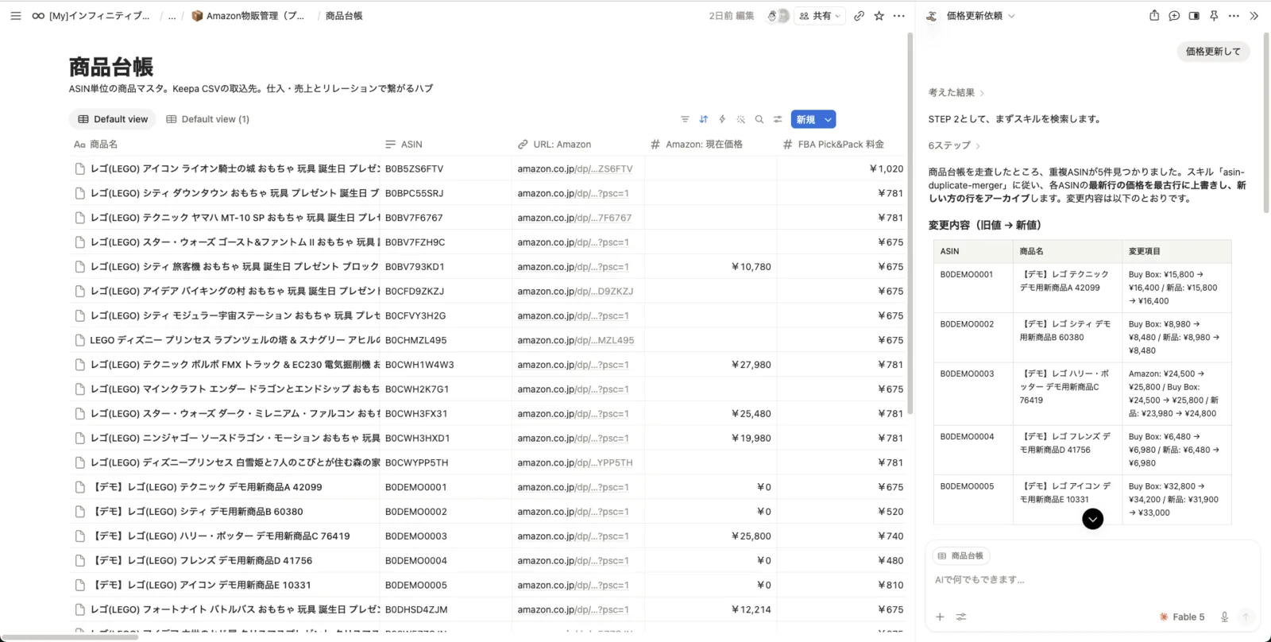Image resolution: width=1271 pixels, height=642 pixels.
Task: Open page three-dots options menu
Action: click(x=898, y=16)
